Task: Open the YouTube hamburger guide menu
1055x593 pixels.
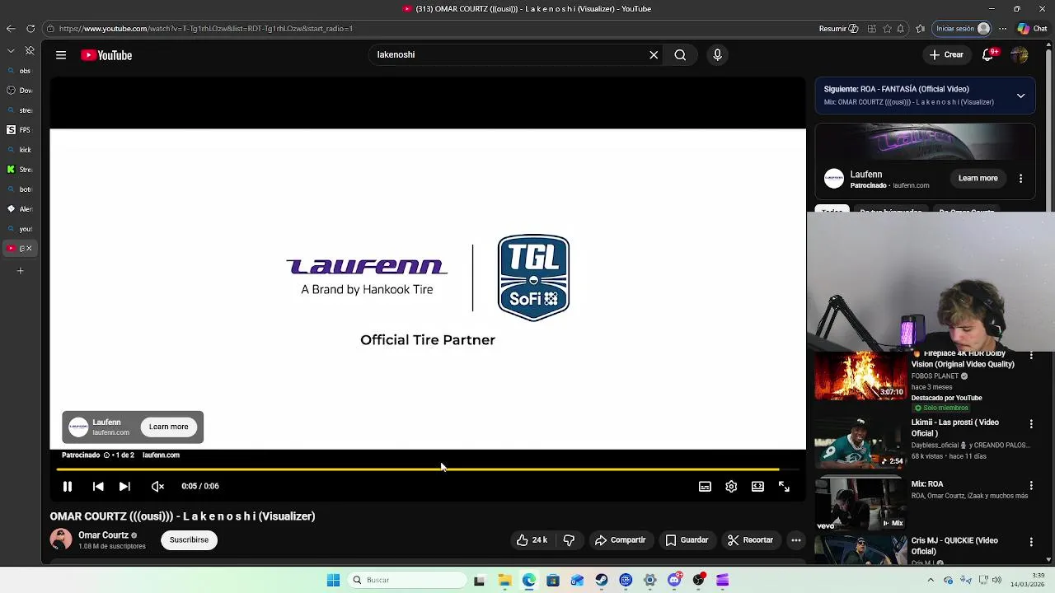Action: coord(61,55)
